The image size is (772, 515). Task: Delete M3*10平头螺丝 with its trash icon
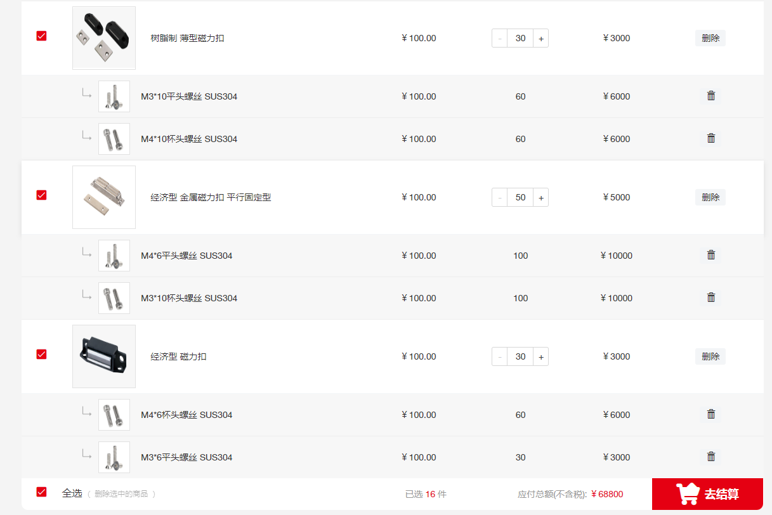(711, 96)
